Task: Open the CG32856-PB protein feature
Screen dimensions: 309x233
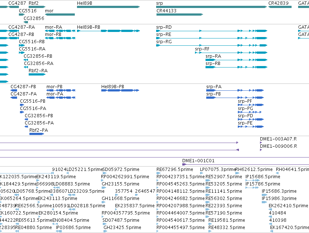Action: 27,119
